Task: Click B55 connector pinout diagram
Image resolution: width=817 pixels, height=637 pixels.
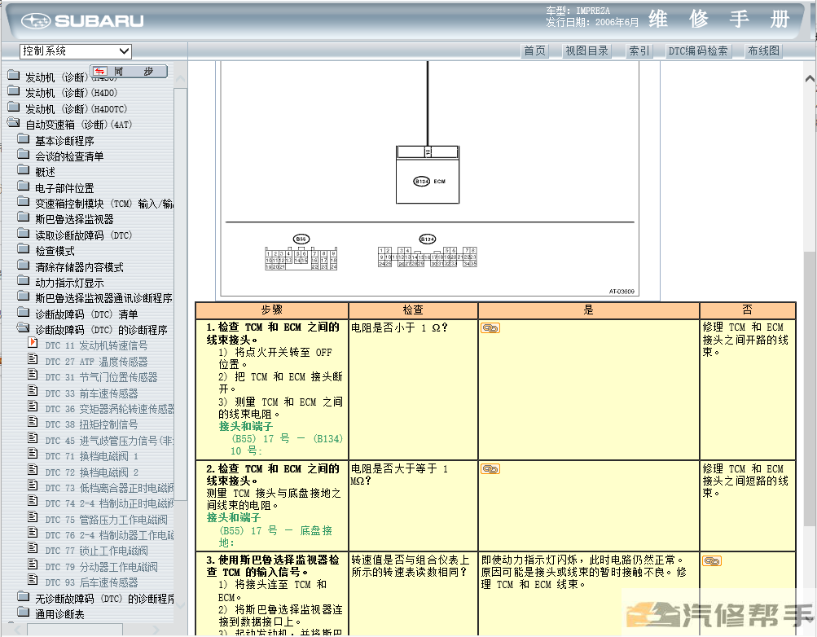Action: pyautogui.click(x=301, y=258)
